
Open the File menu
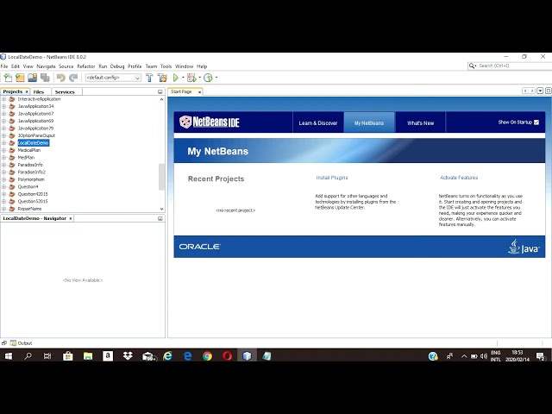pyautogui.click(x=4, y=66)
